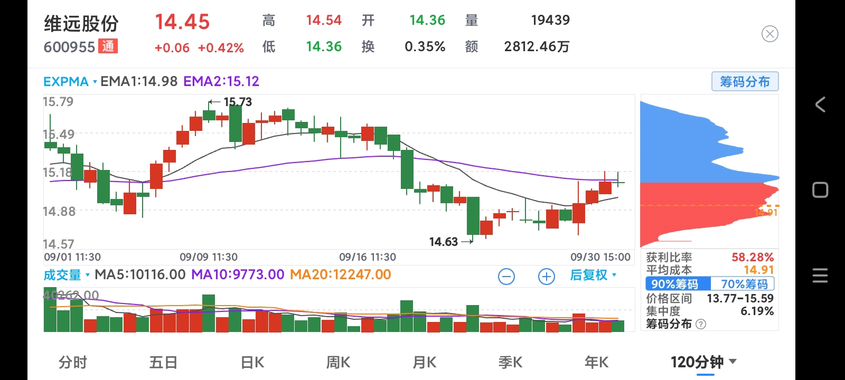The image size is (845, 380).
Task: Tap the red 通 badge beside 600955
Action: (x=108, y=46)
